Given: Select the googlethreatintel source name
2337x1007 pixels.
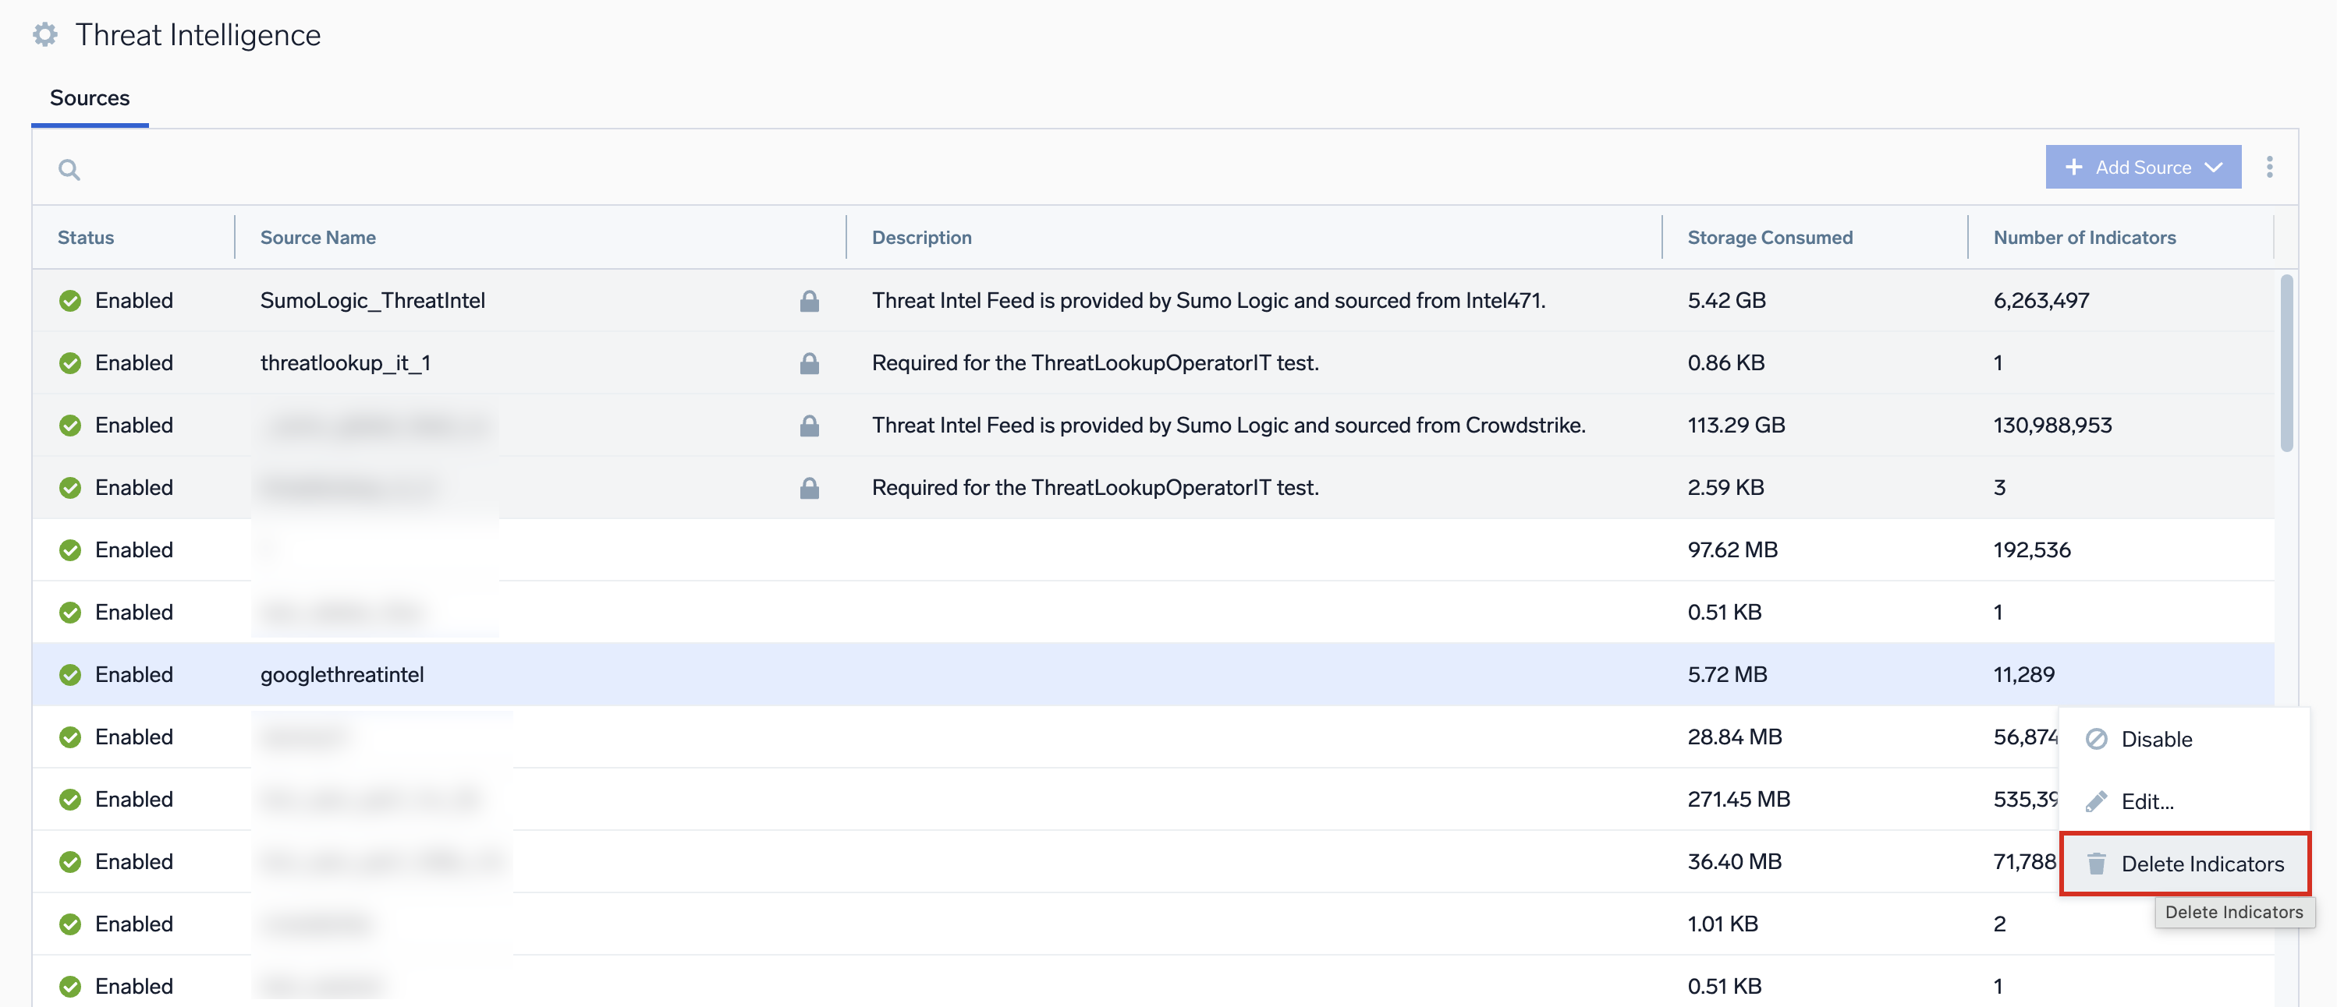Looking at the screenshot, I should point(342,675).
